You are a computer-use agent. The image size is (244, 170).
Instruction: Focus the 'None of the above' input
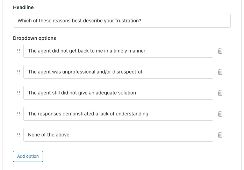(118, 135)
